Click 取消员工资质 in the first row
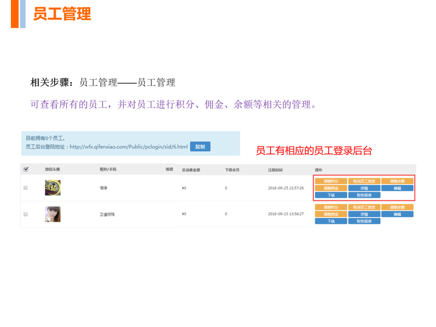436x327 pixels. click(364, 181)
